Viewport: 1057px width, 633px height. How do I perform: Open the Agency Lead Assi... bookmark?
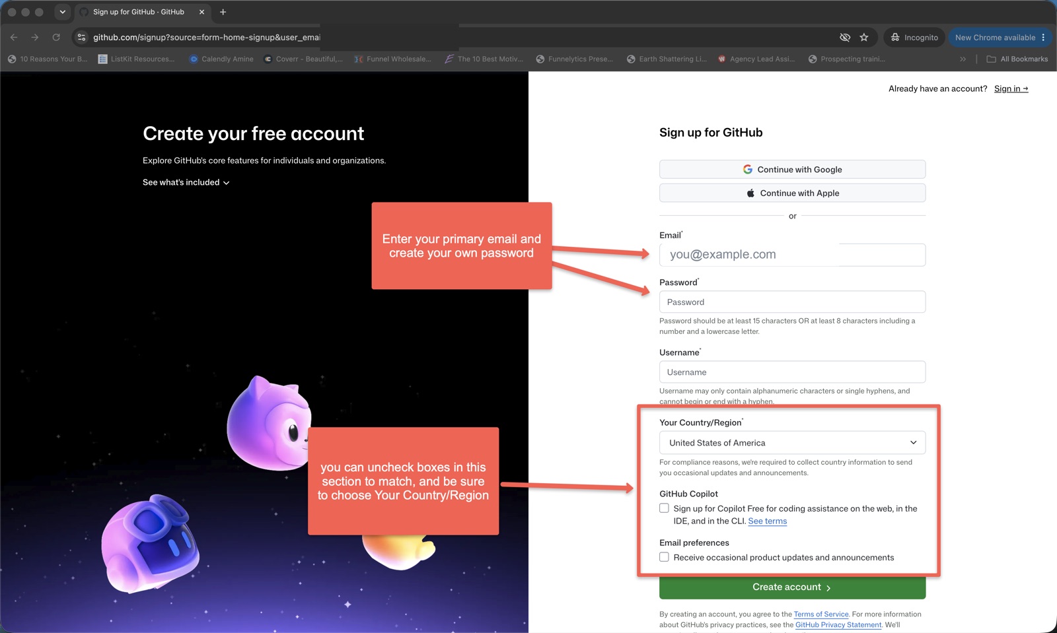756,59
